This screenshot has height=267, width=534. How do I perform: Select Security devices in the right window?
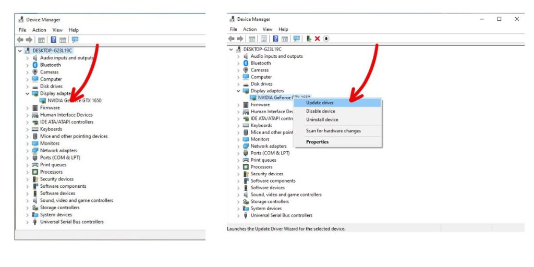(266, 174)
